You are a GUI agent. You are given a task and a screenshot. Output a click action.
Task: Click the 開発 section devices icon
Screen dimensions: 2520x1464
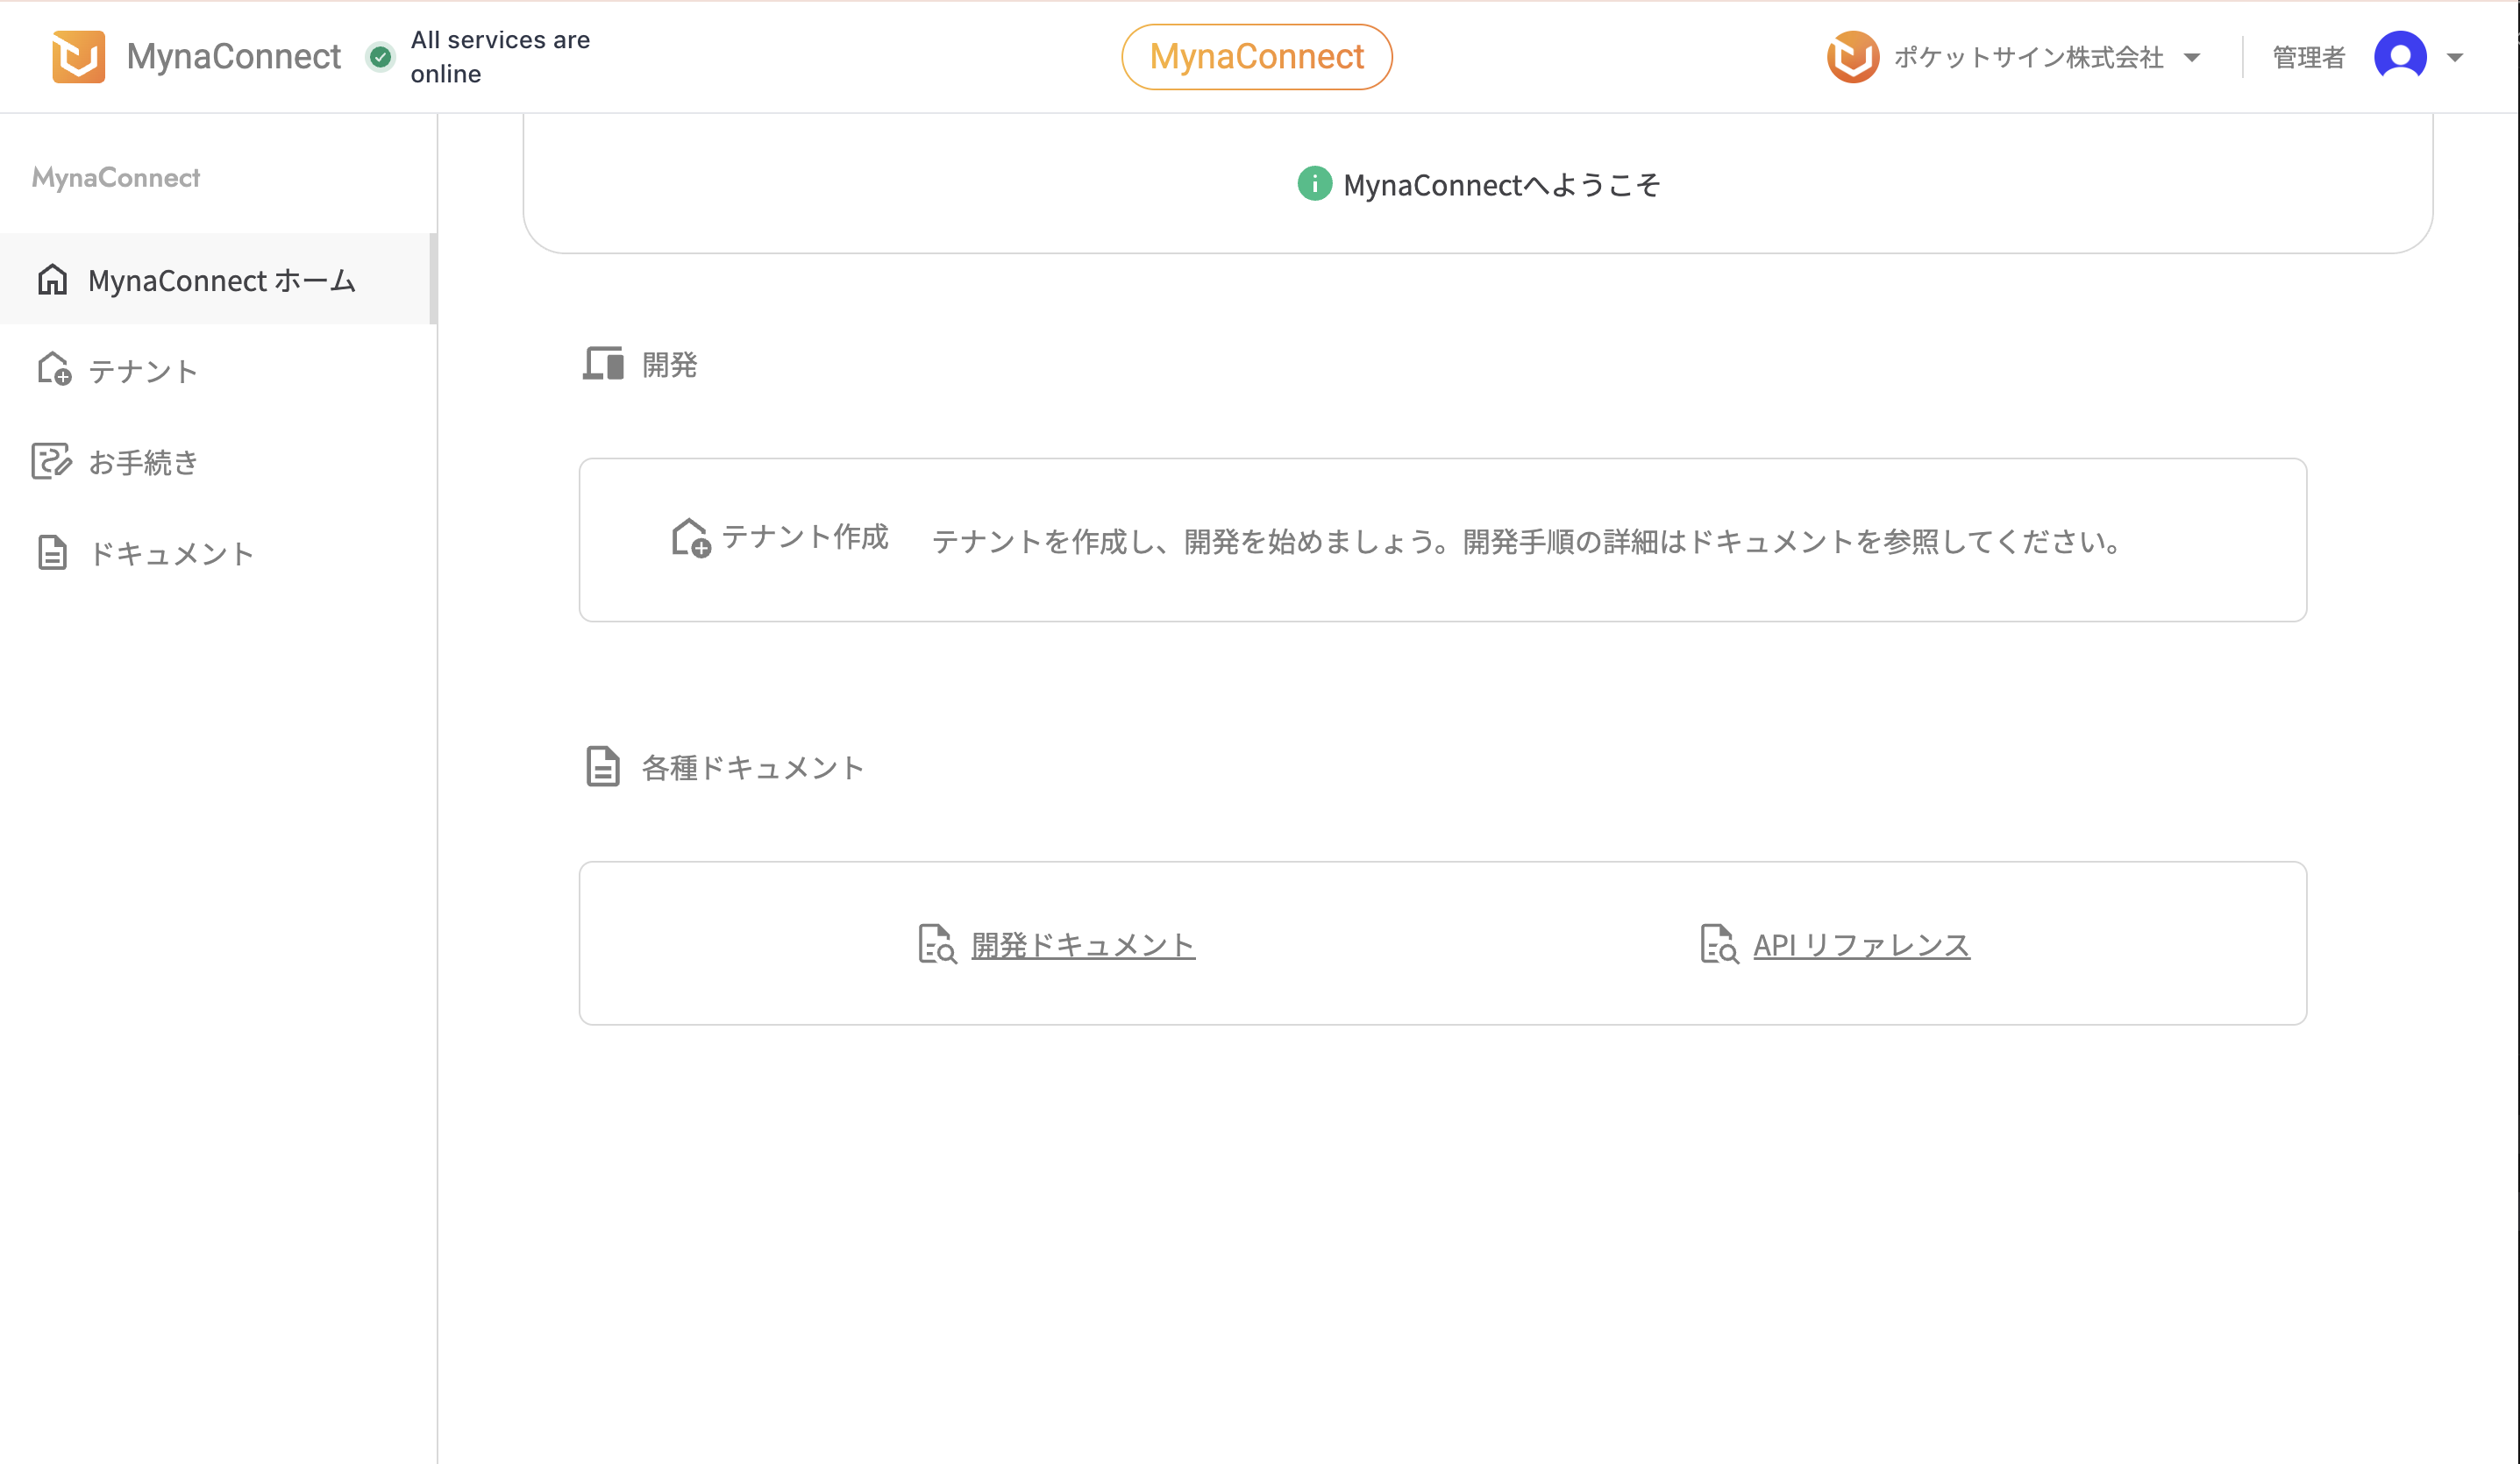(603, 363)
